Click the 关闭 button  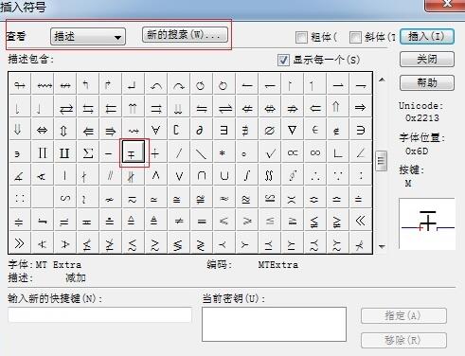click(427, 59)
